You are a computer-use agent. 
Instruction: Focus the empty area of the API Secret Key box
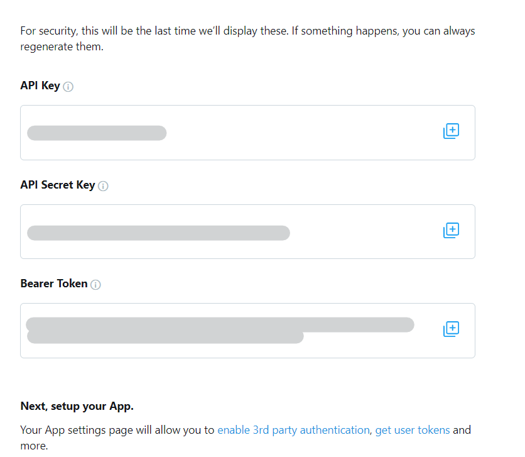tap(364, 232)
